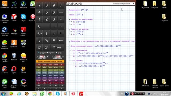Insert a closing parenthesis
The height and width of the screenshot is (96, 171).
pos(54,33)
